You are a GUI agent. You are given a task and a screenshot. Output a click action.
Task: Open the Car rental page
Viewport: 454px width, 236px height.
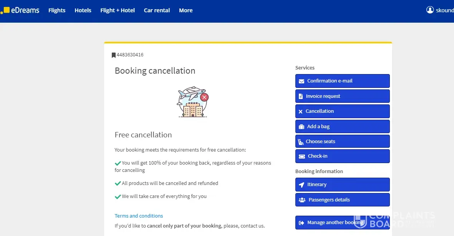(157, 10)
